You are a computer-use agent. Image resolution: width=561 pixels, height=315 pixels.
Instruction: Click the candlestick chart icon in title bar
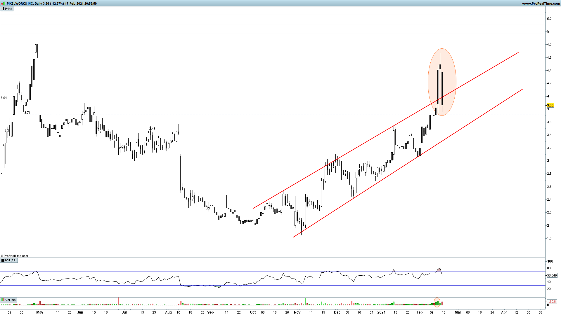(3, 3)
